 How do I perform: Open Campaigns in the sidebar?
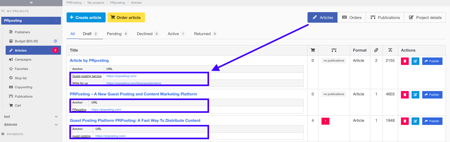coord(23,59)
